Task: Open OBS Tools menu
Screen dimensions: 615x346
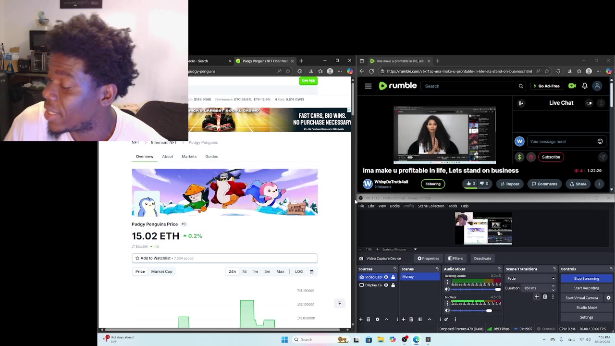Action: coord(453,206)
